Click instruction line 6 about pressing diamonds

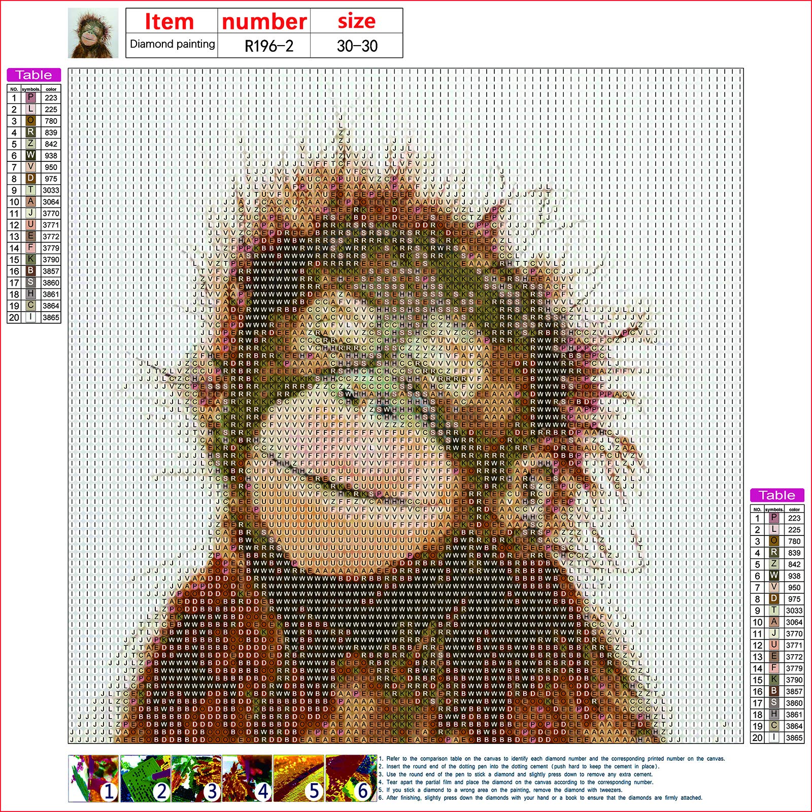click(x=540, y=798)
